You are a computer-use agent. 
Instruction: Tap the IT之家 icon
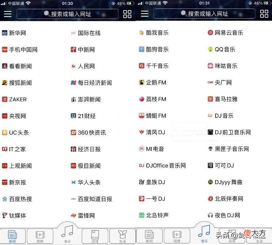pos(4,149)
